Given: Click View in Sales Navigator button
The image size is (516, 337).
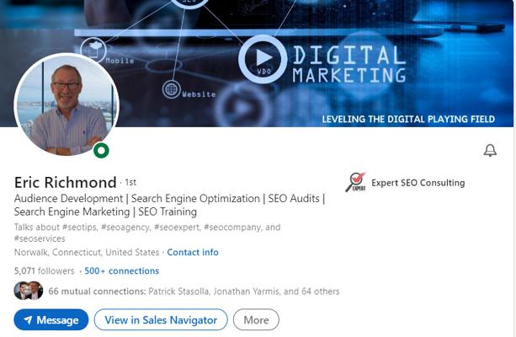Looking at the screenshot, I should 161,320.
